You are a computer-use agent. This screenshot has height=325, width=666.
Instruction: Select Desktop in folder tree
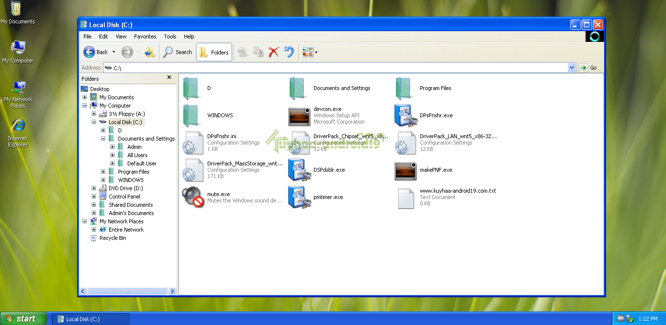pyautogui.click(x=99, y=89)
